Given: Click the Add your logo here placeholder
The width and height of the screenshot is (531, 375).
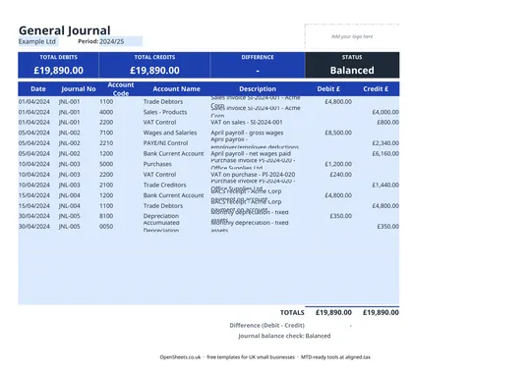Looking at the screenshot, I should tap(352, 36).
